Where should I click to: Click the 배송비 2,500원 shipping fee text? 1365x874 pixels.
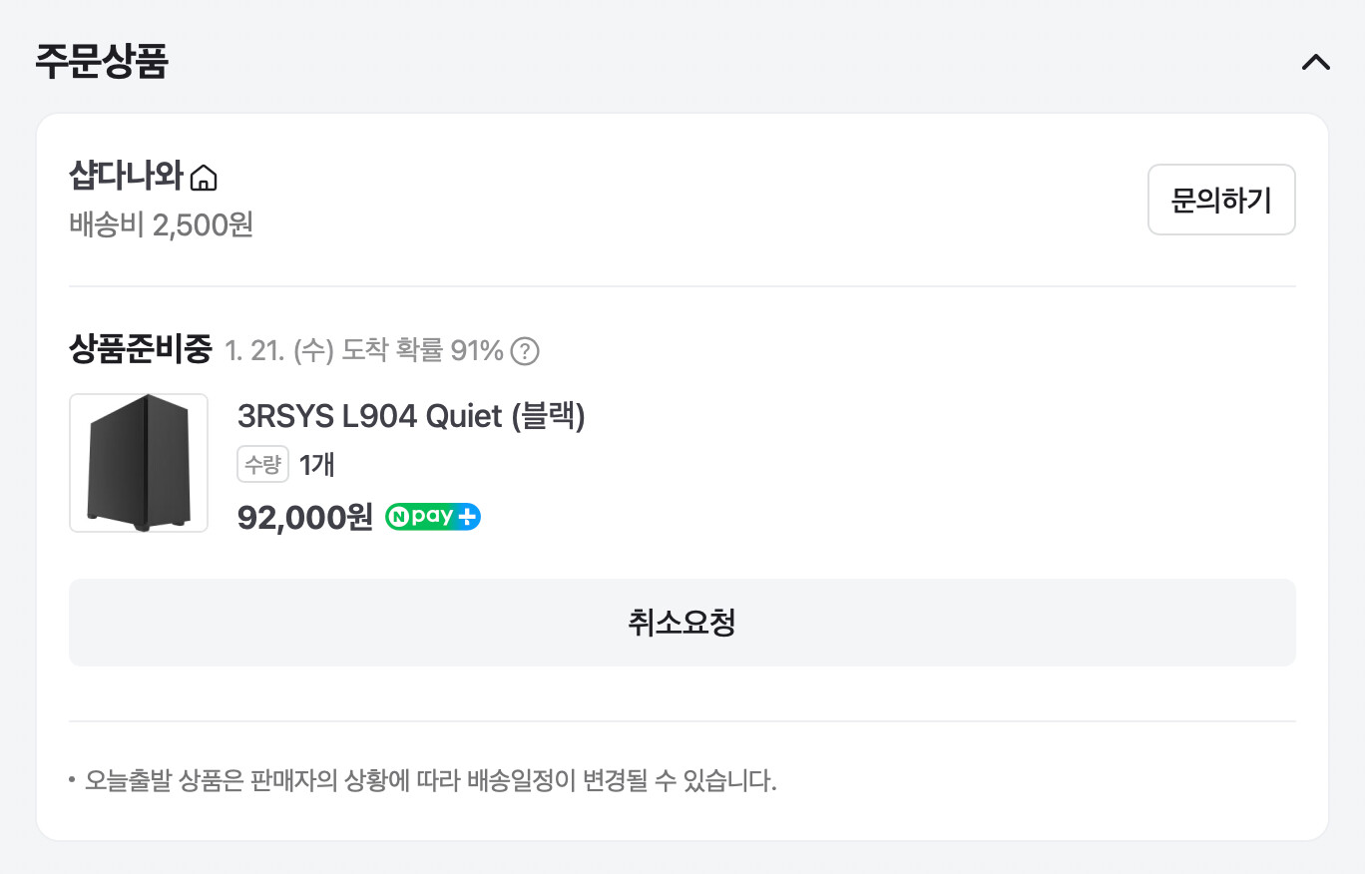pos(162,224)
